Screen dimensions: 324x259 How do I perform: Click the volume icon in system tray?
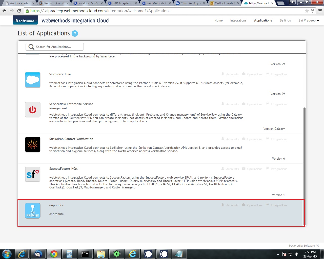point(296,254)
